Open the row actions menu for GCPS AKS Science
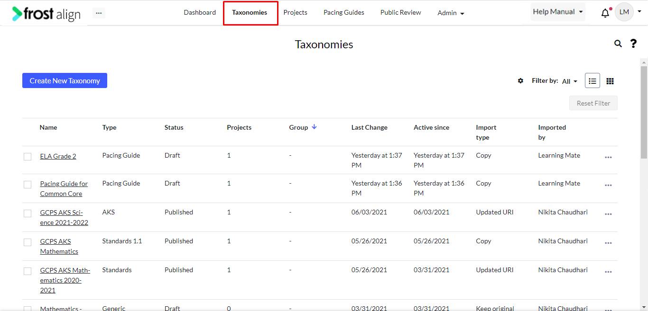The image size is (648, 311). (608, 214)
